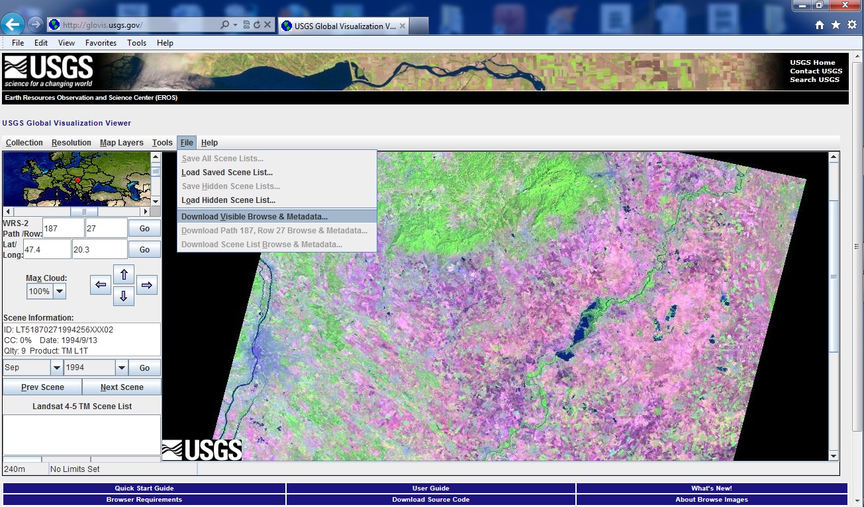The height and width of the screenshot is (507, 864).
Task: Click the Longitude field 20.3
Action: tap(100, 249)
